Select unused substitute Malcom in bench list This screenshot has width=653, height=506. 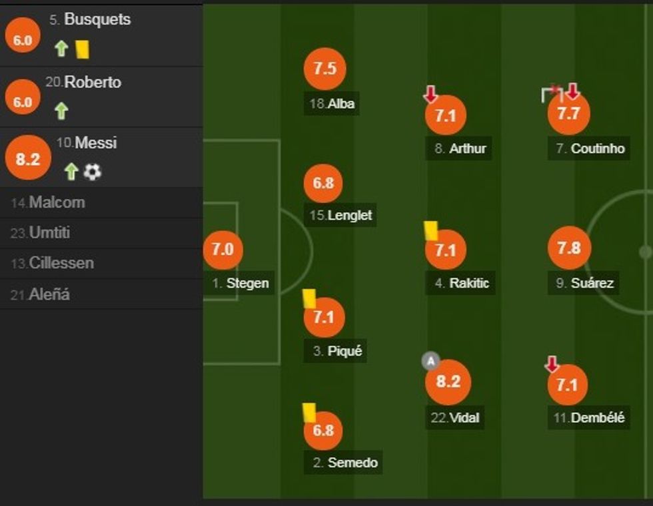pos(48,202)
